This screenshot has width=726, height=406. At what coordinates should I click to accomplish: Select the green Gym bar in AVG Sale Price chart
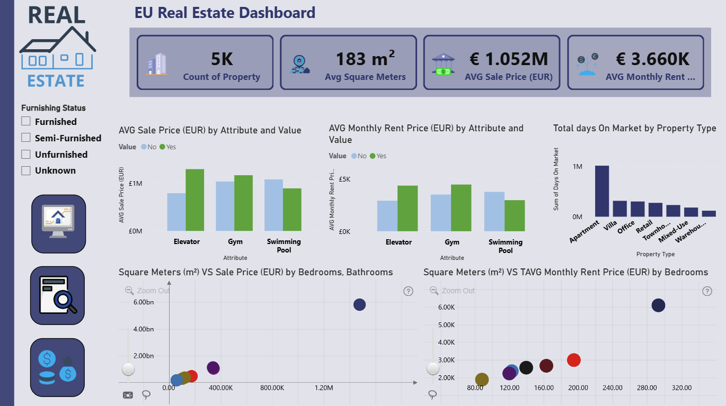click(243, 203)
